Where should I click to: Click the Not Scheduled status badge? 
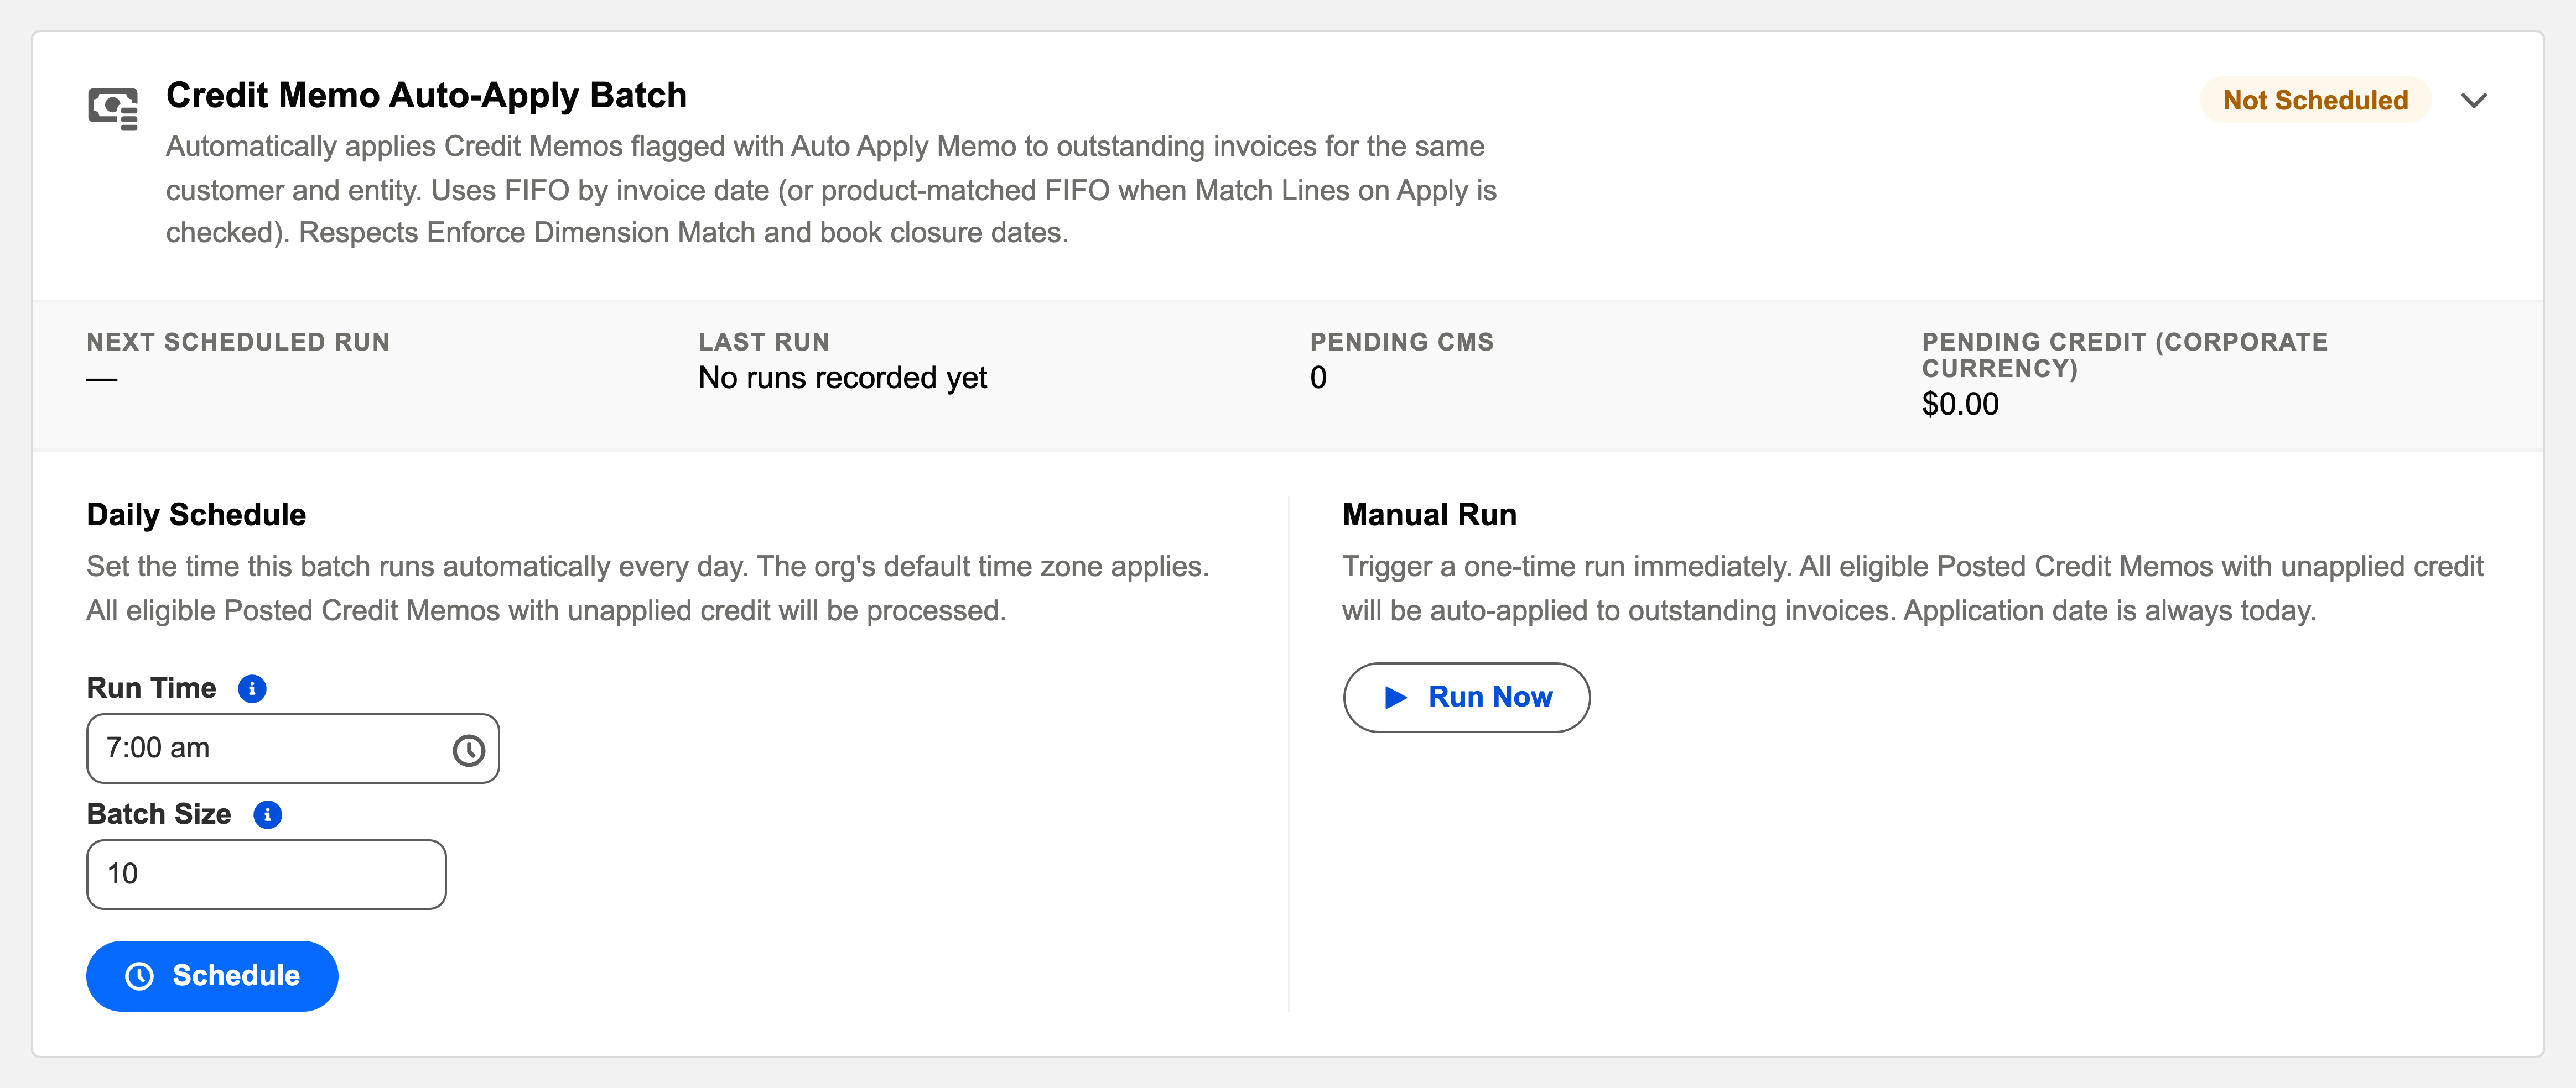[2315, 100]
